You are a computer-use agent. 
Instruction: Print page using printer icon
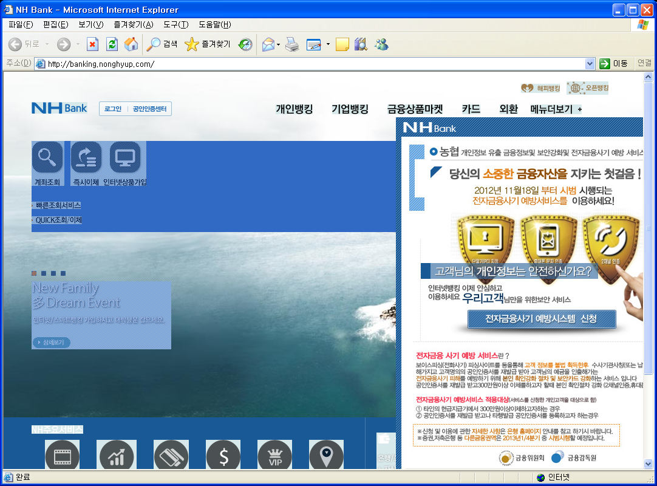pos(292,44)
